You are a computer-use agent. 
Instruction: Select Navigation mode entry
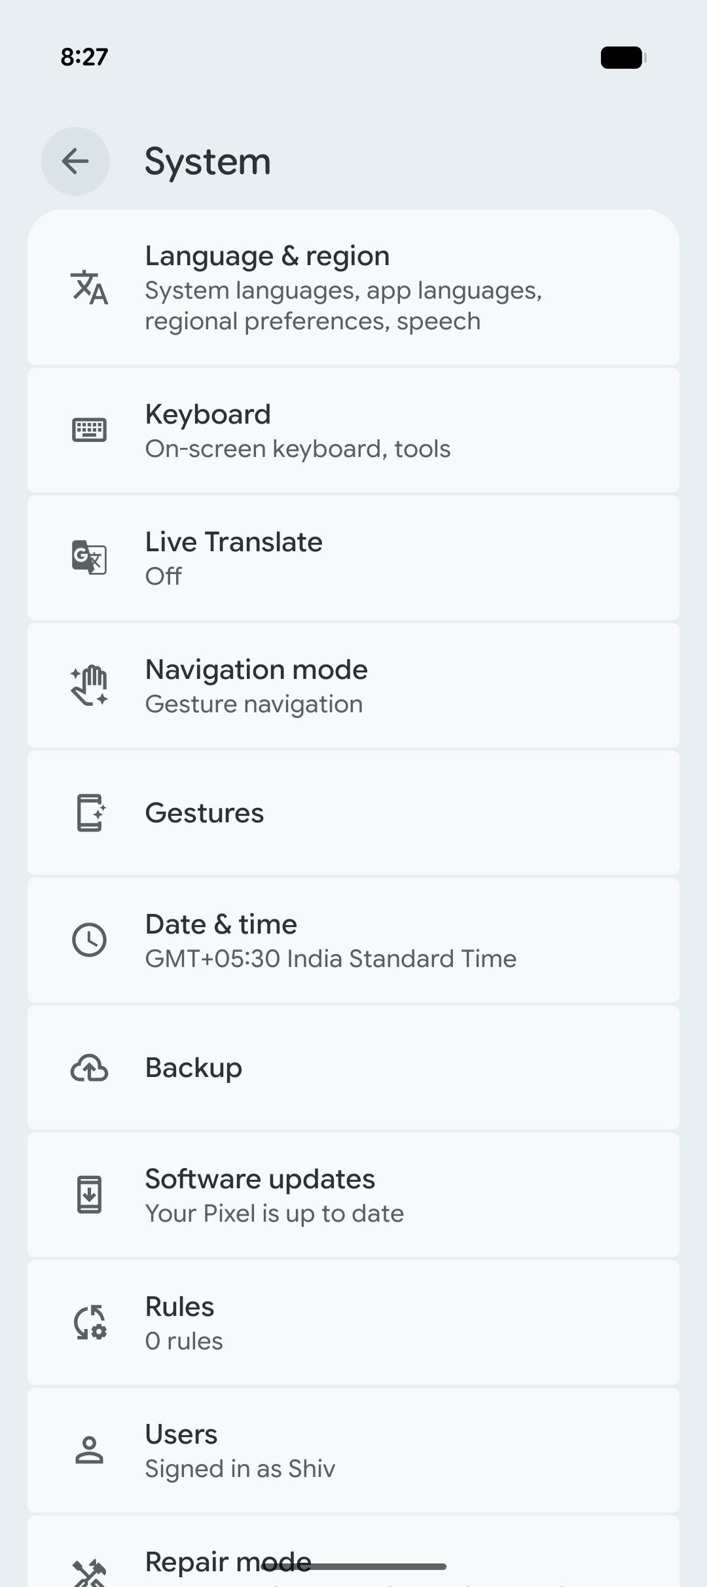coord(353,685)
